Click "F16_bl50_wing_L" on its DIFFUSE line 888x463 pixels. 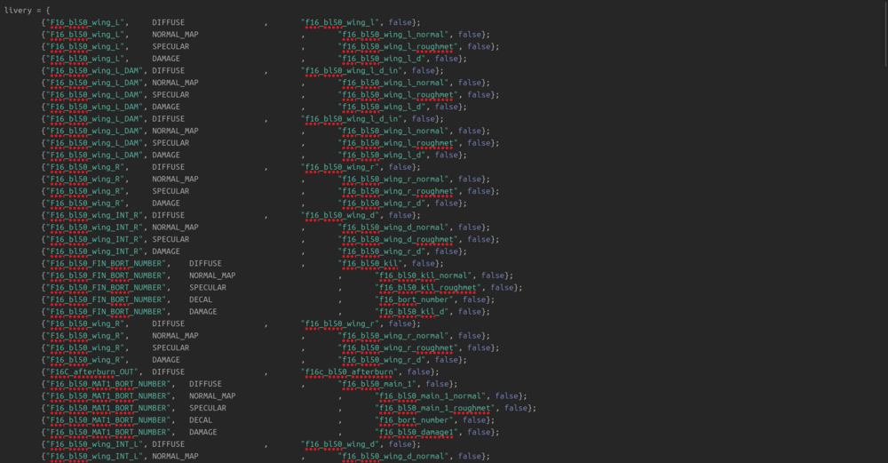coord(85,22)
